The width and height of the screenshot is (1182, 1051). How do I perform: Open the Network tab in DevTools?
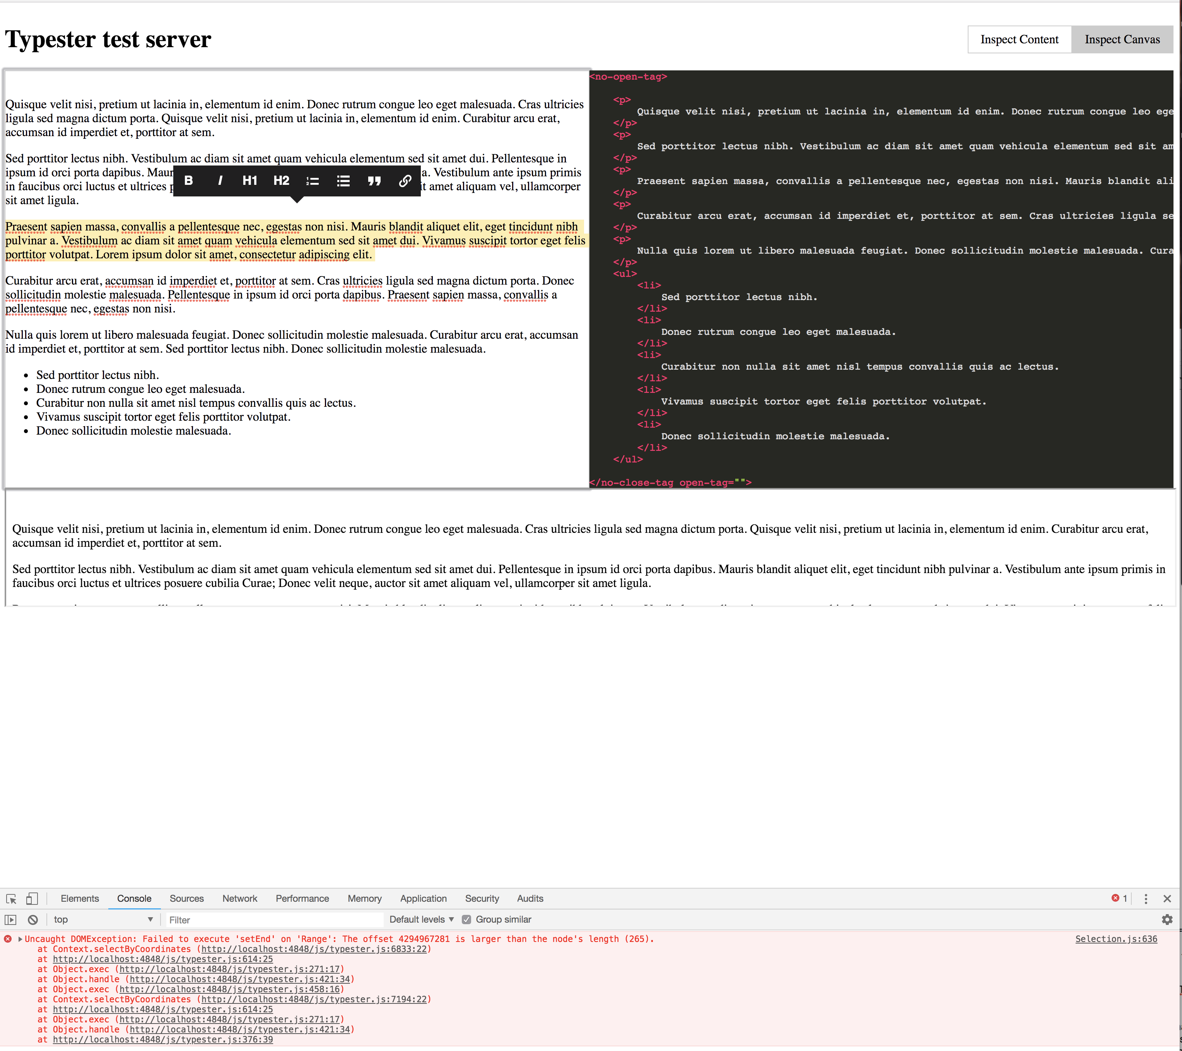point(239,898)
